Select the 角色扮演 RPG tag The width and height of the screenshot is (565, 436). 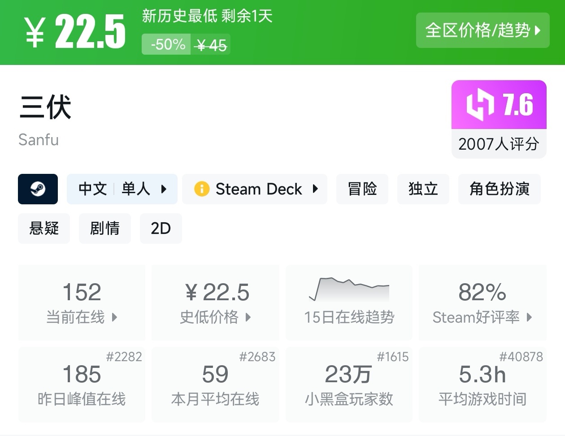500,189
